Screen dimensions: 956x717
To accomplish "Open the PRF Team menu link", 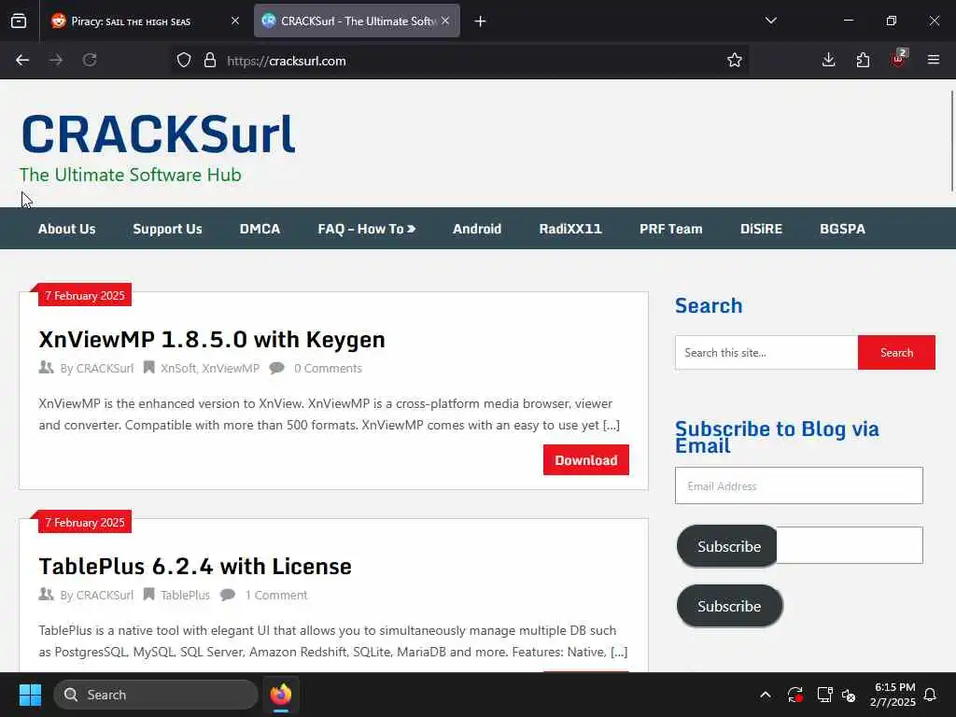I will 670,229.
